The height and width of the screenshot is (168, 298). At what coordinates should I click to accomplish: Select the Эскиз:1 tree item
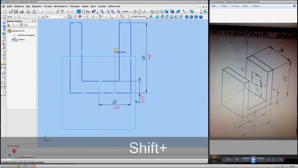pos(21,40)
